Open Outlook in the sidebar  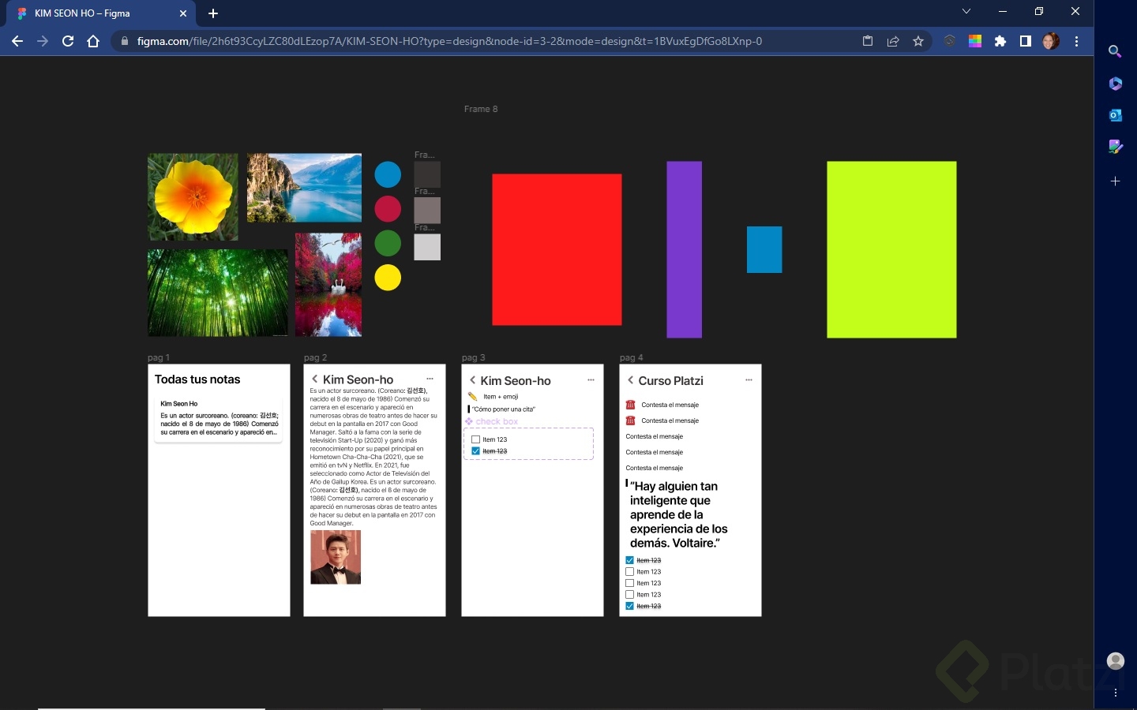(1115, 115)
